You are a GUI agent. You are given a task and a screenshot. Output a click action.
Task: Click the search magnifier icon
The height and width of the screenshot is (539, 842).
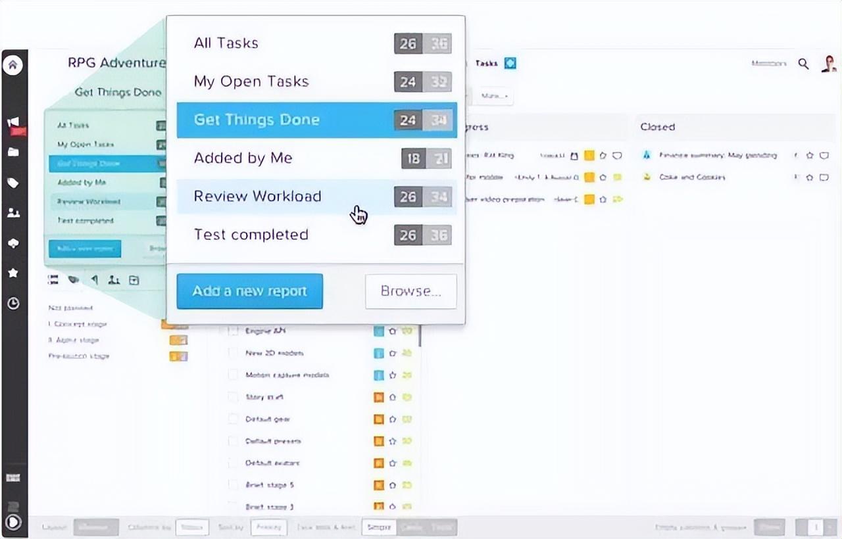point(803,63)
